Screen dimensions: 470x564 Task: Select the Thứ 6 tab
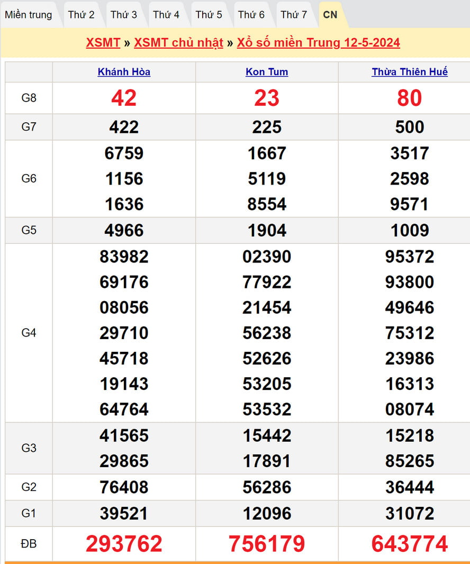point(251,15)
